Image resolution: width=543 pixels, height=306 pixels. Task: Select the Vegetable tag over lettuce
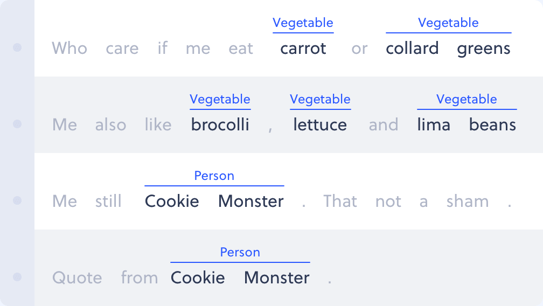coord(321,99)
